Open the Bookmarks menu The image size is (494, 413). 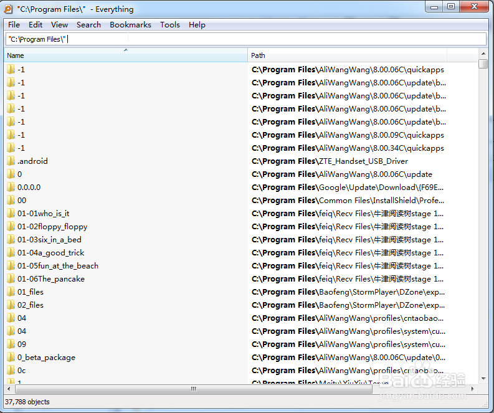click(x=130, y=24)
